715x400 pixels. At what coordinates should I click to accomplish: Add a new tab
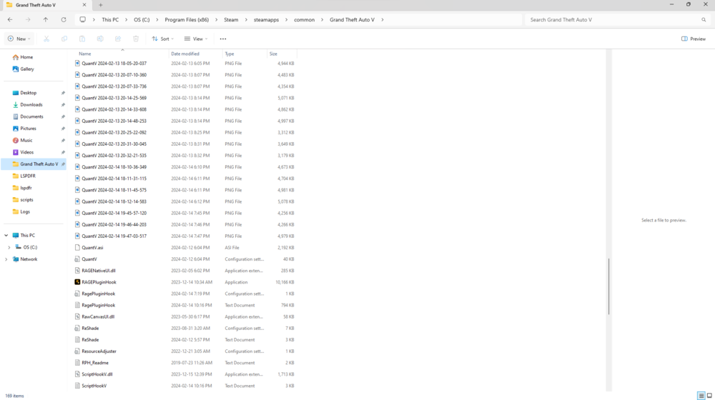[100, 5]
